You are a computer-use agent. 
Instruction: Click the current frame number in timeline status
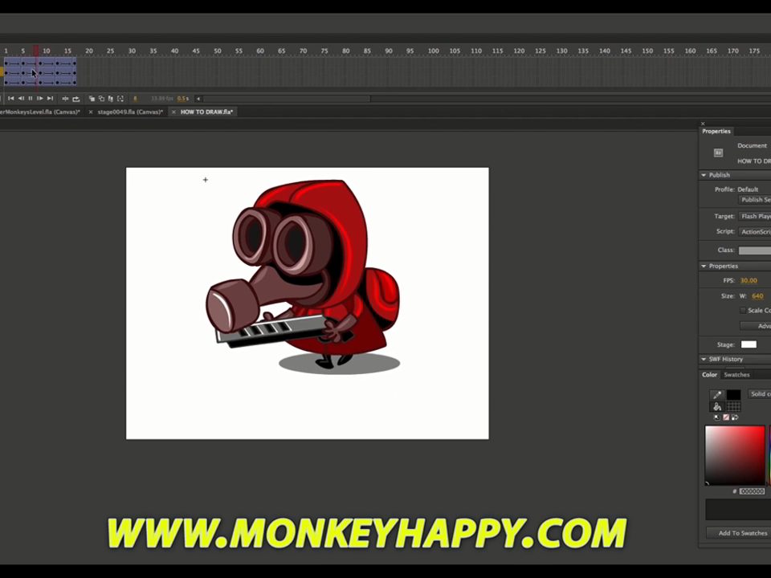pyautogui.click(x=135, y=99)
